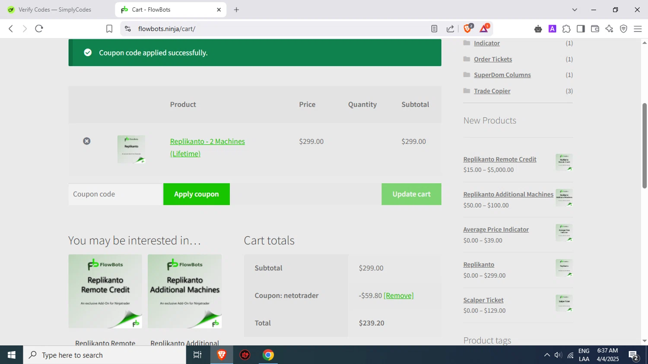Reload the cart page
Viewport: 648px width, 364px height.
[x=39, y=29]
